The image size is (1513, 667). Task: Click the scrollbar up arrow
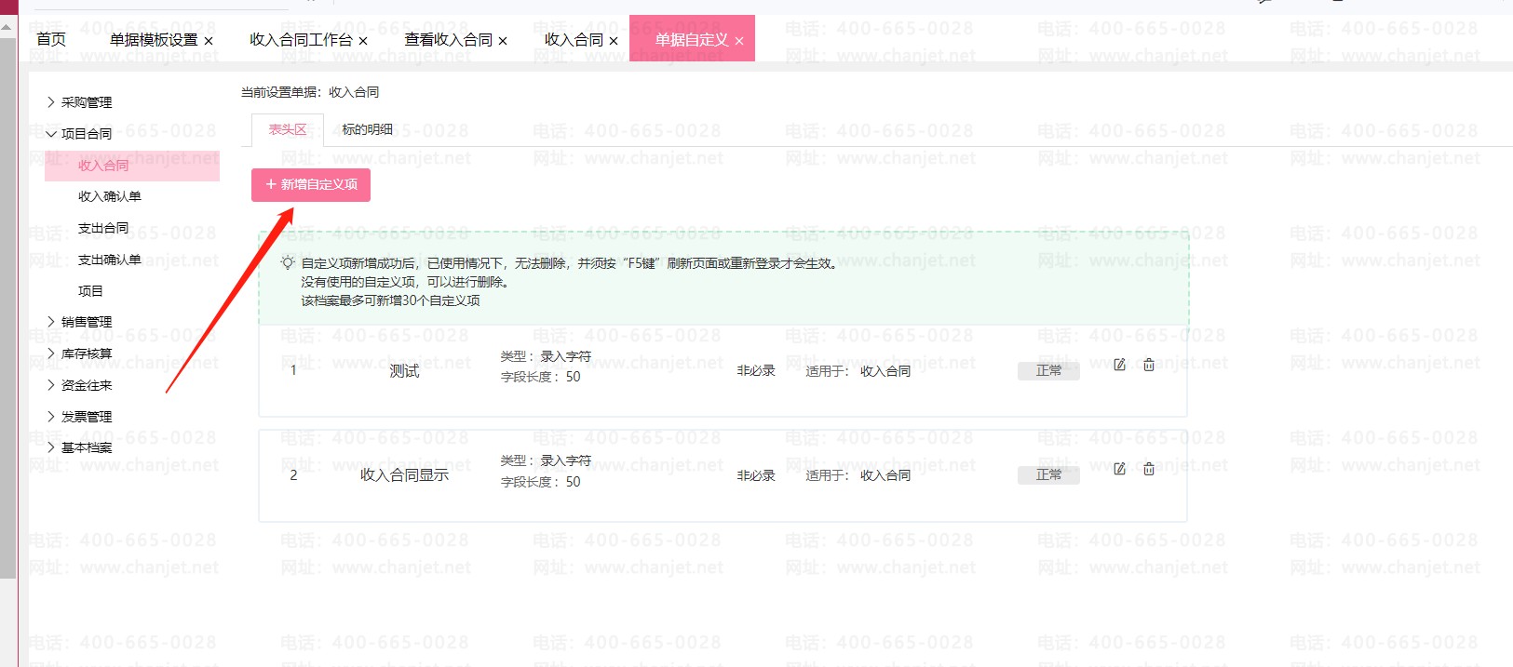pos(7,27)
